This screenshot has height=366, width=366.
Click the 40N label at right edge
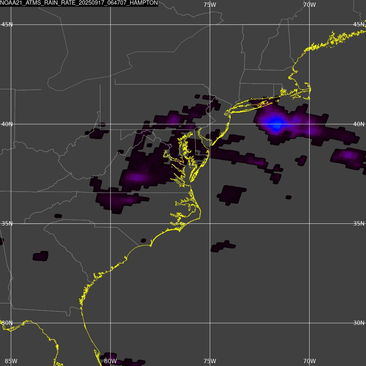click(359, 124)
